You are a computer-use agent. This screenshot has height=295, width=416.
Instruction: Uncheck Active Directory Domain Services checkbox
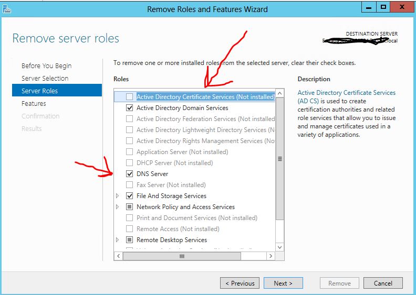129,108
